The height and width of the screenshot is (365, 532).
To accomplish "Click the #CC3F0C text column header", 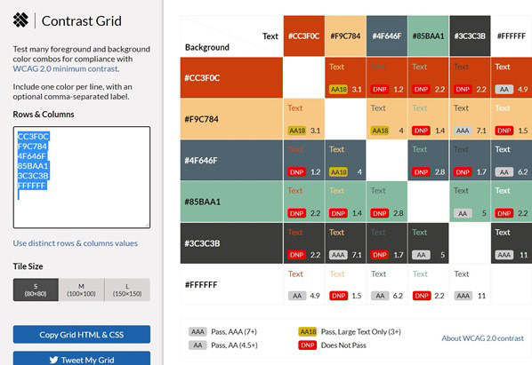I will pyautogui.click(x=304, y=36).
